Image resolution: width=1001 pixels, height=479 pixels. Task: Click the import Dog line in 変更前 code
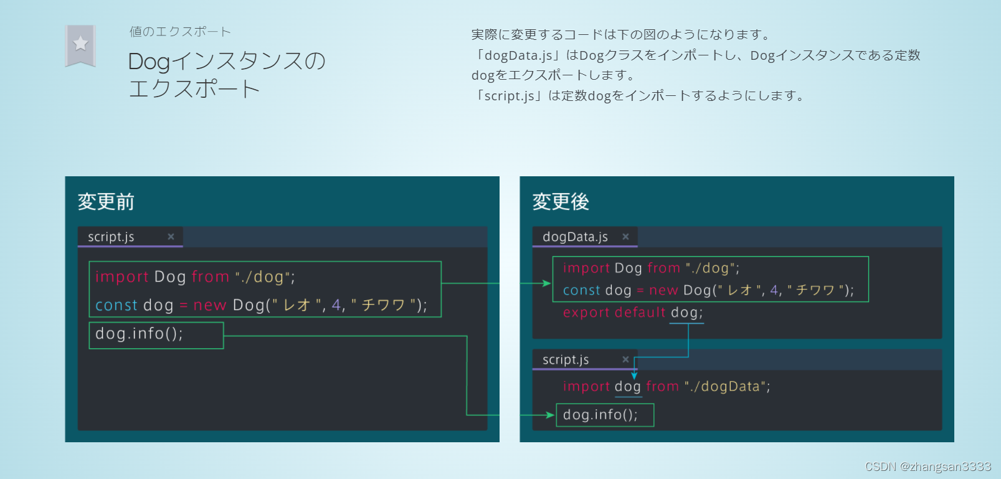[195, 277]
